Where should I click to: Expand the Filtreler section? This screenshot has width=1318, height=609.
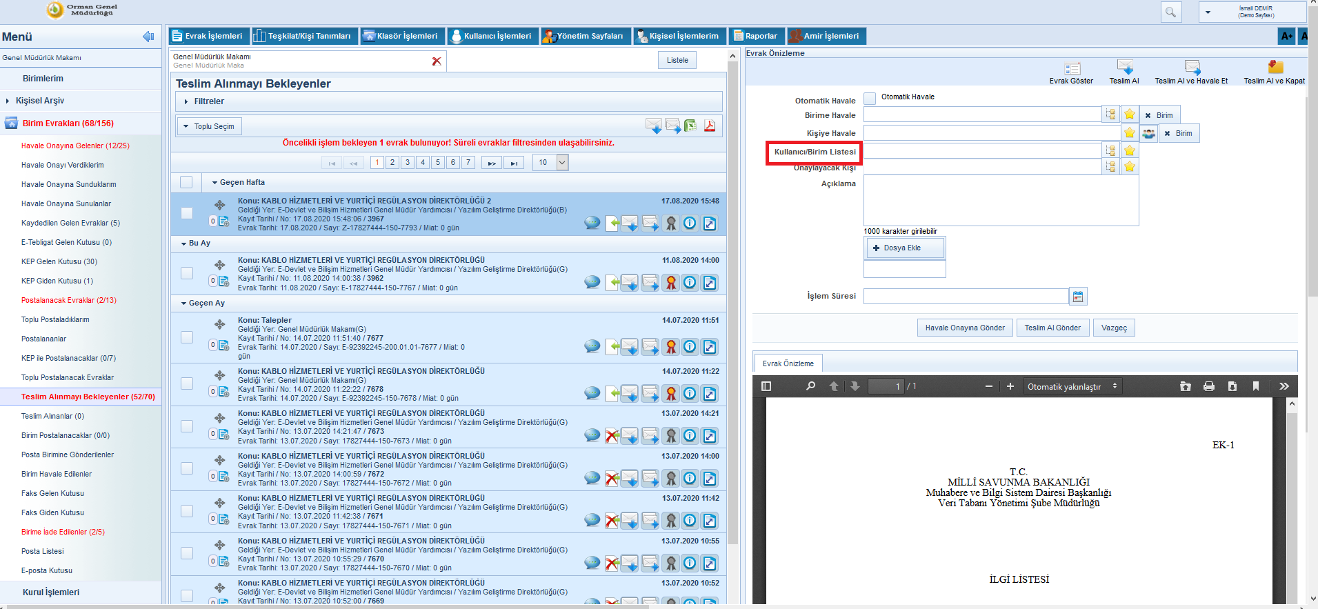point(209,101)
